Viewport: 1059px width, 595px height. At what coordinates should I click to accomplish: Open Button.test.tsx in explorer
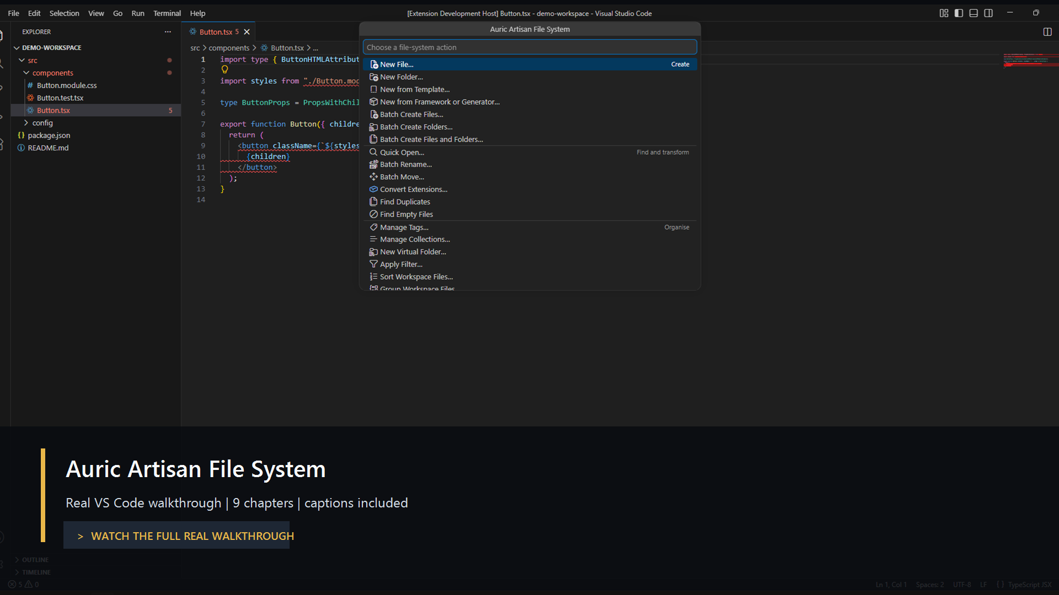pyautogui.click(x=96, y=98)
